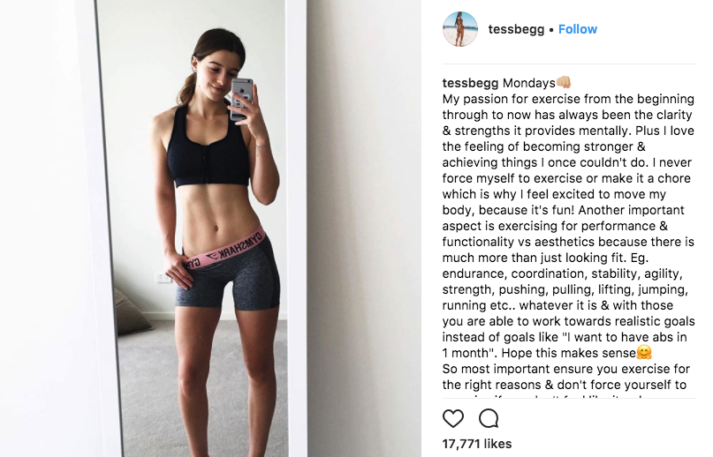
Task: Click the black sports bra in photo
Action: click(x=209, y=147)
